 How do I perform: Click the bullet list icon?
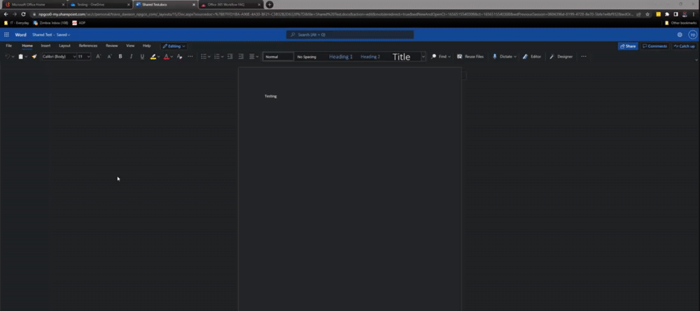[203, 57]
